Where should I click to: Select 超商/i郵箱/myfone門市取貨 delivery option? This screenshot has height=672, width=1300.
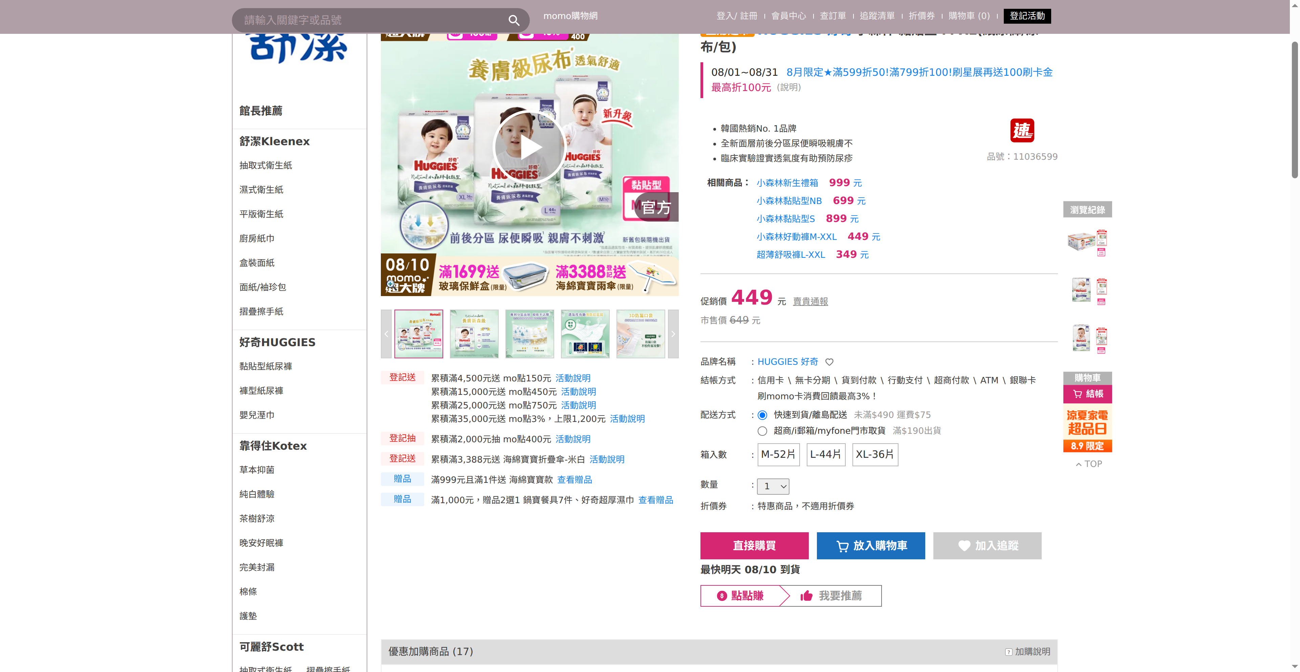[762, 431]
